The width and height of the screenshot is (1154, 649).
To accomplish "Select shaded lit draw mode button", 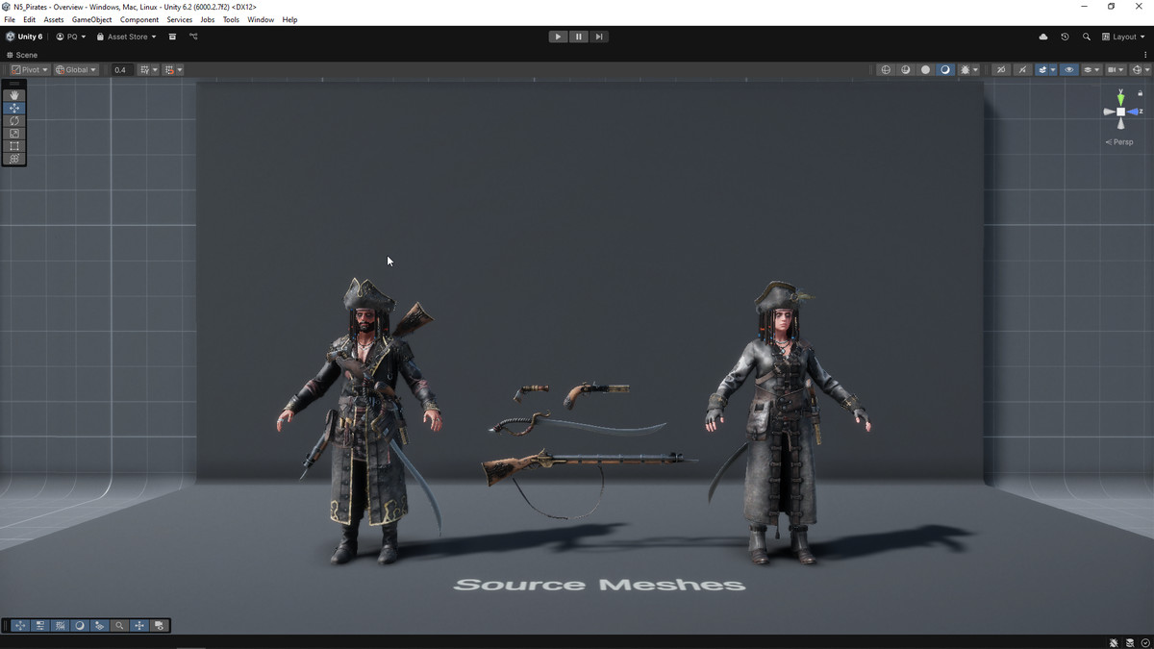I will click(x=945, y=69).
